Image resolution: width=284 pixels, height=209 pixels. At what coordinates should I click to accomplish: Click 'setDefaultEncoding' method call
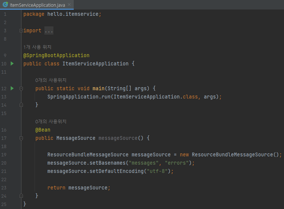(117, 171)
